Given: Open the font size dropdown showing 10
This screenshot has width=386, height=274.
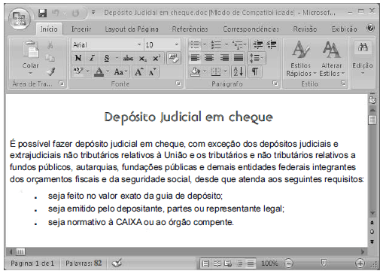Looking at the screenshot, I should pos(177,45).
